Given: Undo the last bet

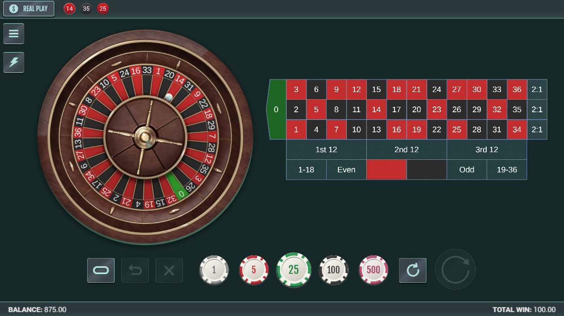Looking at the screenshot, I should [135, 270].
